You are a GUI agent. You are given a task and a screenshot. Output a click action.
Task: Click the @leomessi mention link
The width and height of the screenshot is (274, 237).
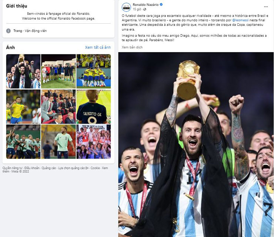tap(240, 20)
